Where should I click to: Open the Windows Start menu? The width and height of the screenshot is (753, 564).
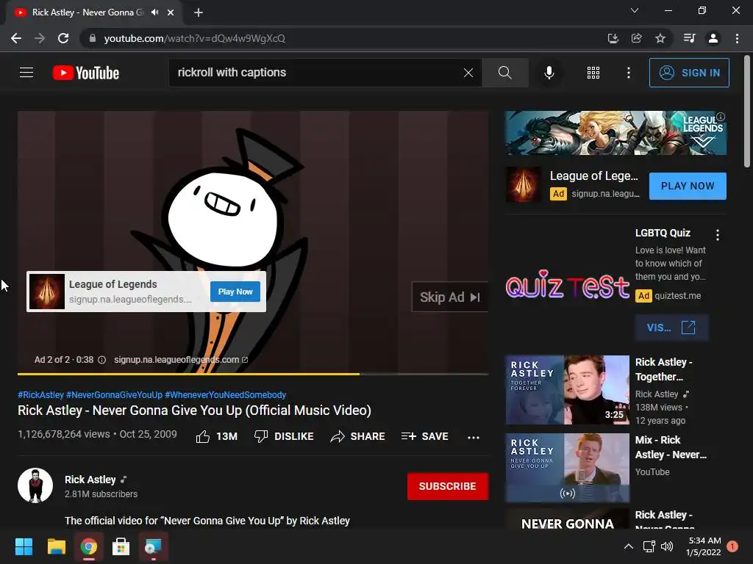pos(24,546)
